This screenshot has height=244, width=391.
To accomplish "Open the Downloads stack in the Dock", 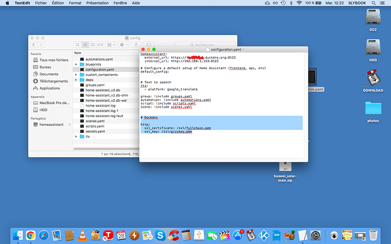I will tap(334, 236).
